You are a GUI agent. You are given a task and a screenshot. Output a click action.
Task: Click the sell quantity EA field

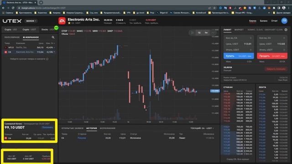point(272,38)
